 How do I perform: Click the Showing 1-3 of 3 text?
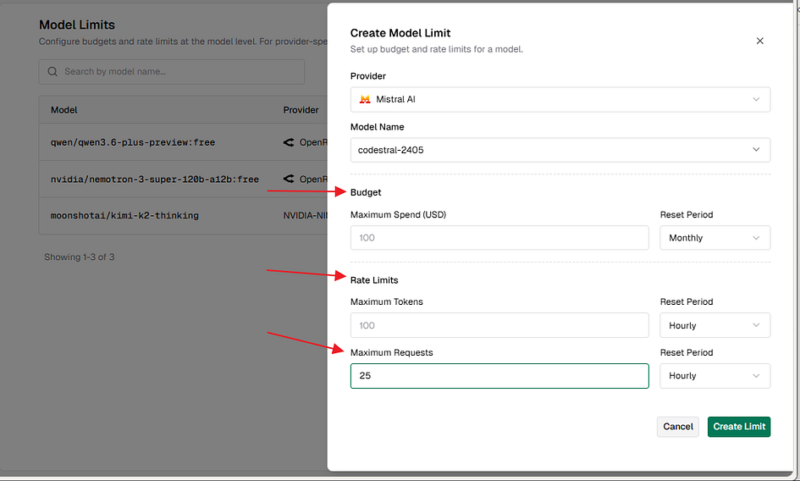pyautogui.click(x=79, y=257)
